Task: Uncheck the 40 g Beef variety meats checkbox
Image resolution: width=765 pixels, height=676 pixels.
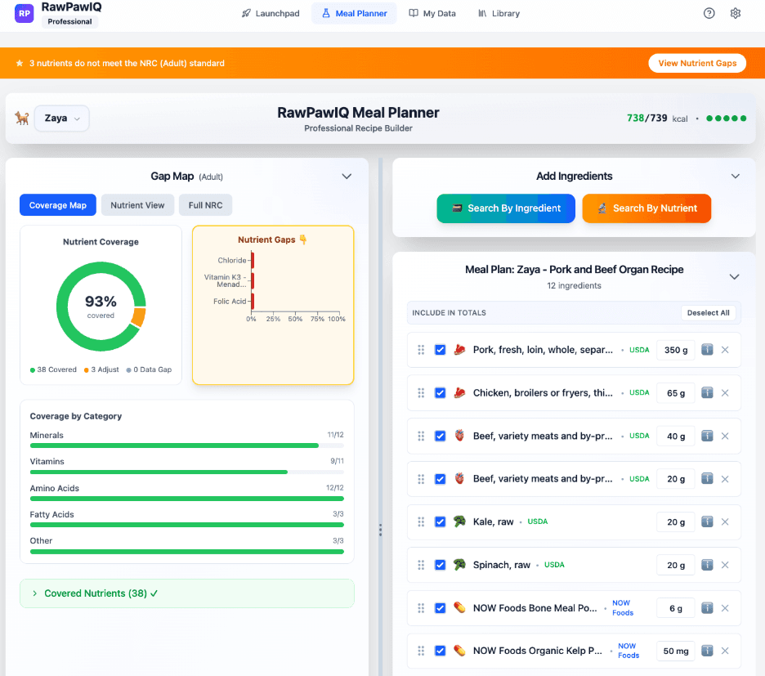Action: [440, 436]
